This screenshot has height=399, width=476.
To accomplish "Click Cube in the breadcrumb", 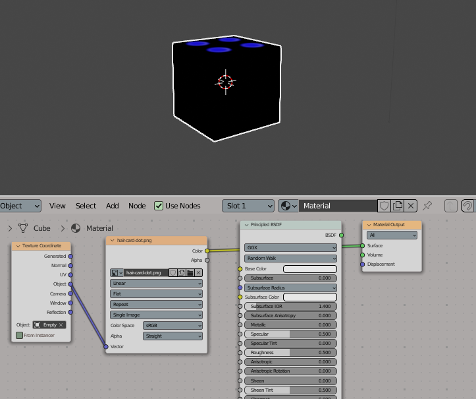I will [x=42, y=228].
